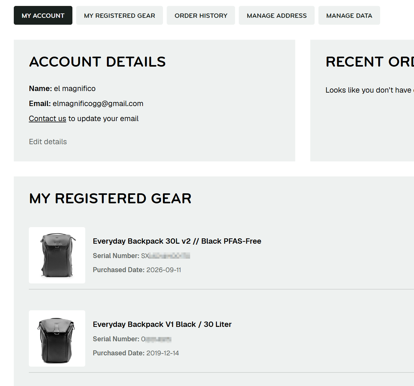This screenshot has width=414, height=386.
Task: Click the Account Details heading
Action: (x=97, y=62)
